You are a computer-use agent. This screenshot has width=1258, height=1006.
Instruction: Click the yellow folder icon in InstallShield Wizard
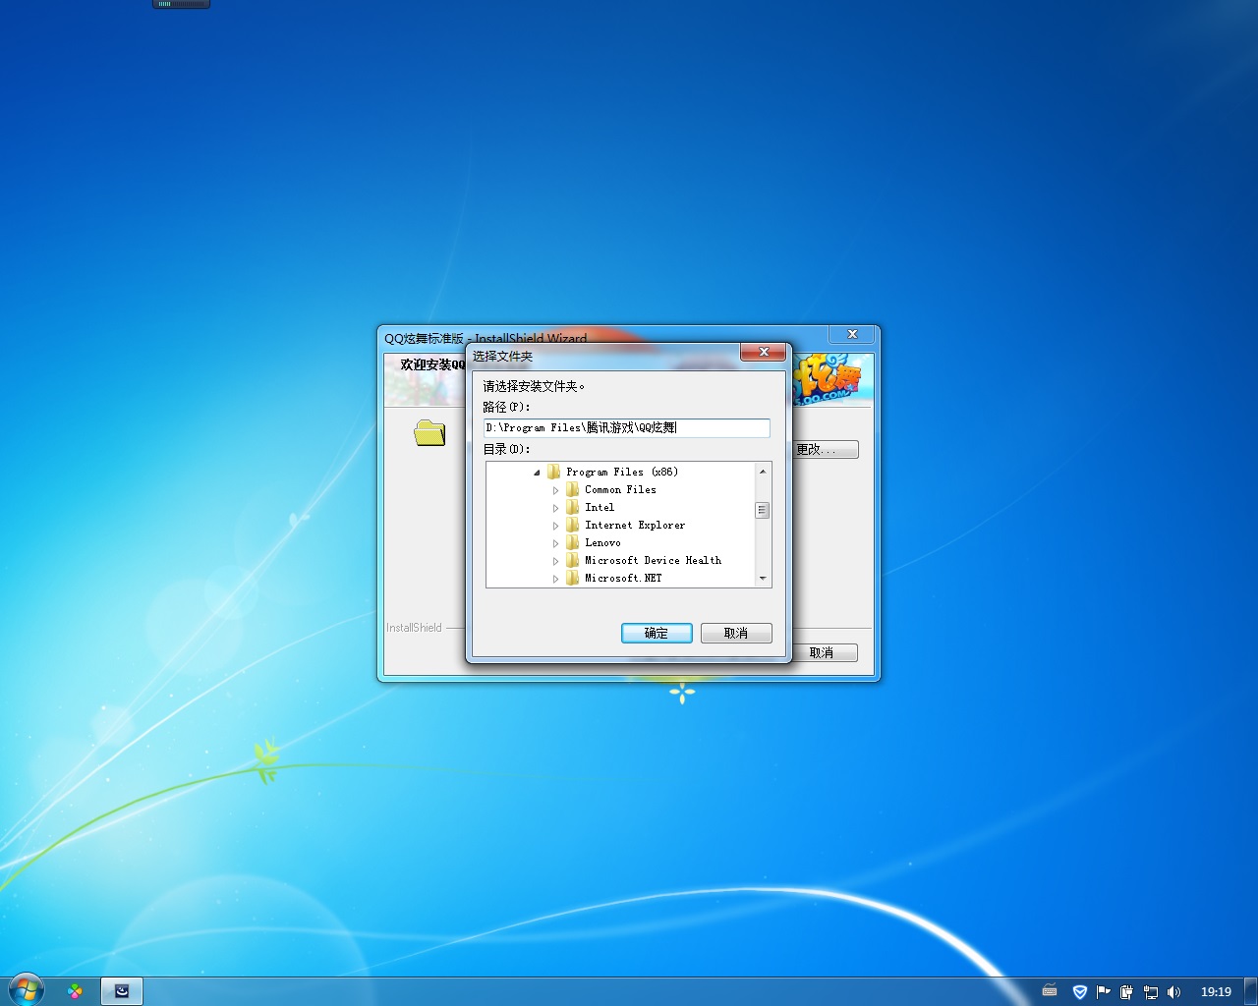(x=429, y=432)
